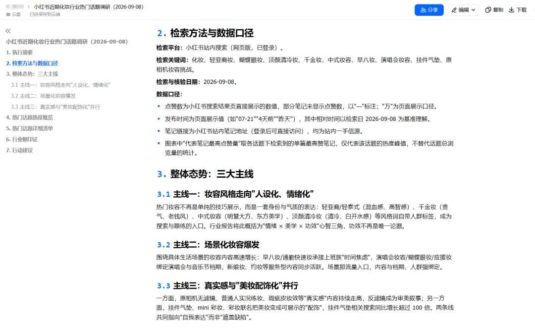Screen dimensions: 535x329
Task: Click the document heading 3.2 主线二：场景化妆容爆发
Action: (x=208, y=245)
